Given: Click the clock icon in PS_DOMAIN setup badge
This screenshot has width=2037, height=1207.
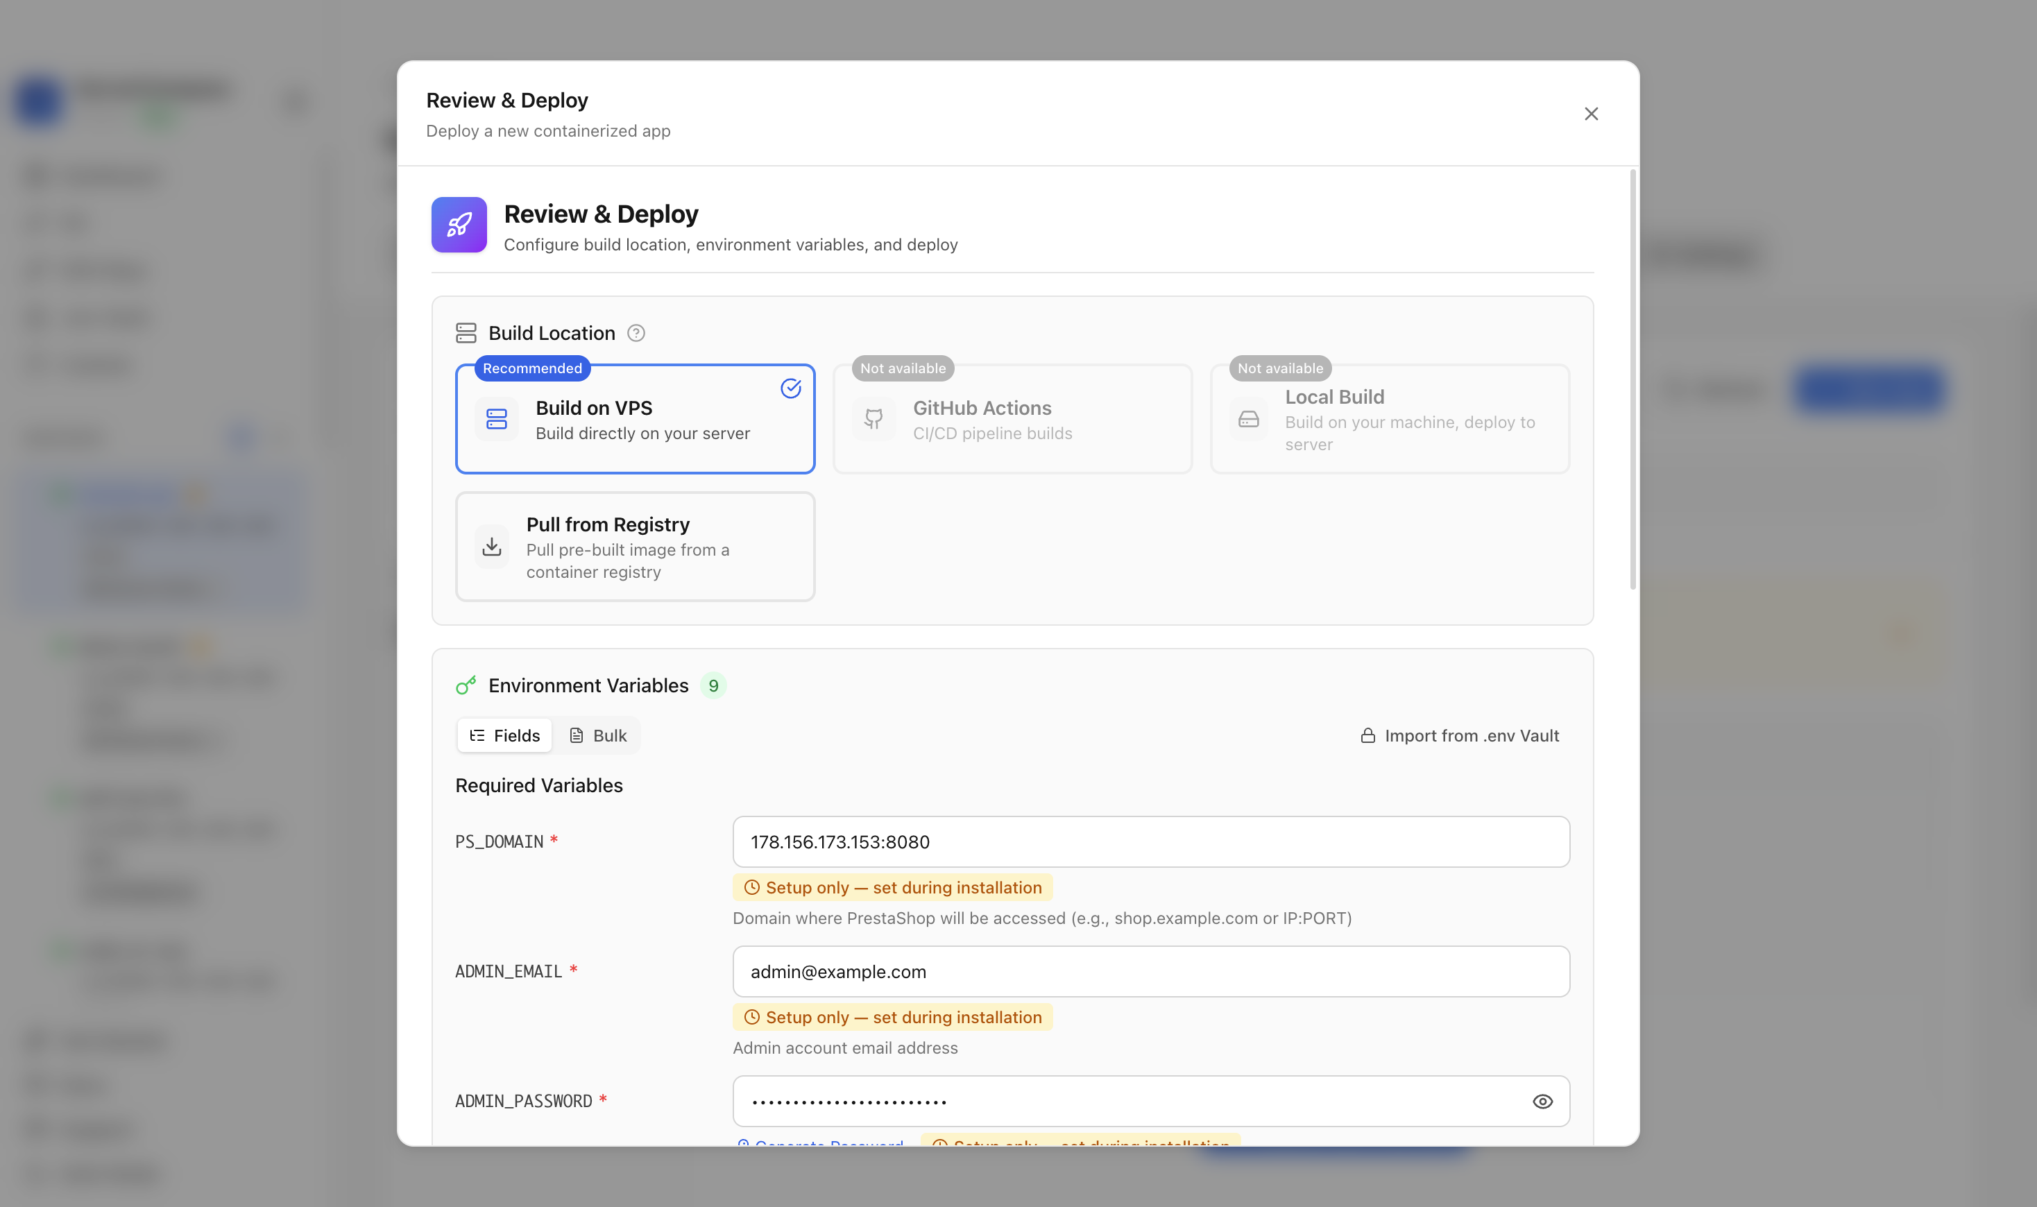Looking at the screenshot, I should pyautogui.click(x=751, y=887).
